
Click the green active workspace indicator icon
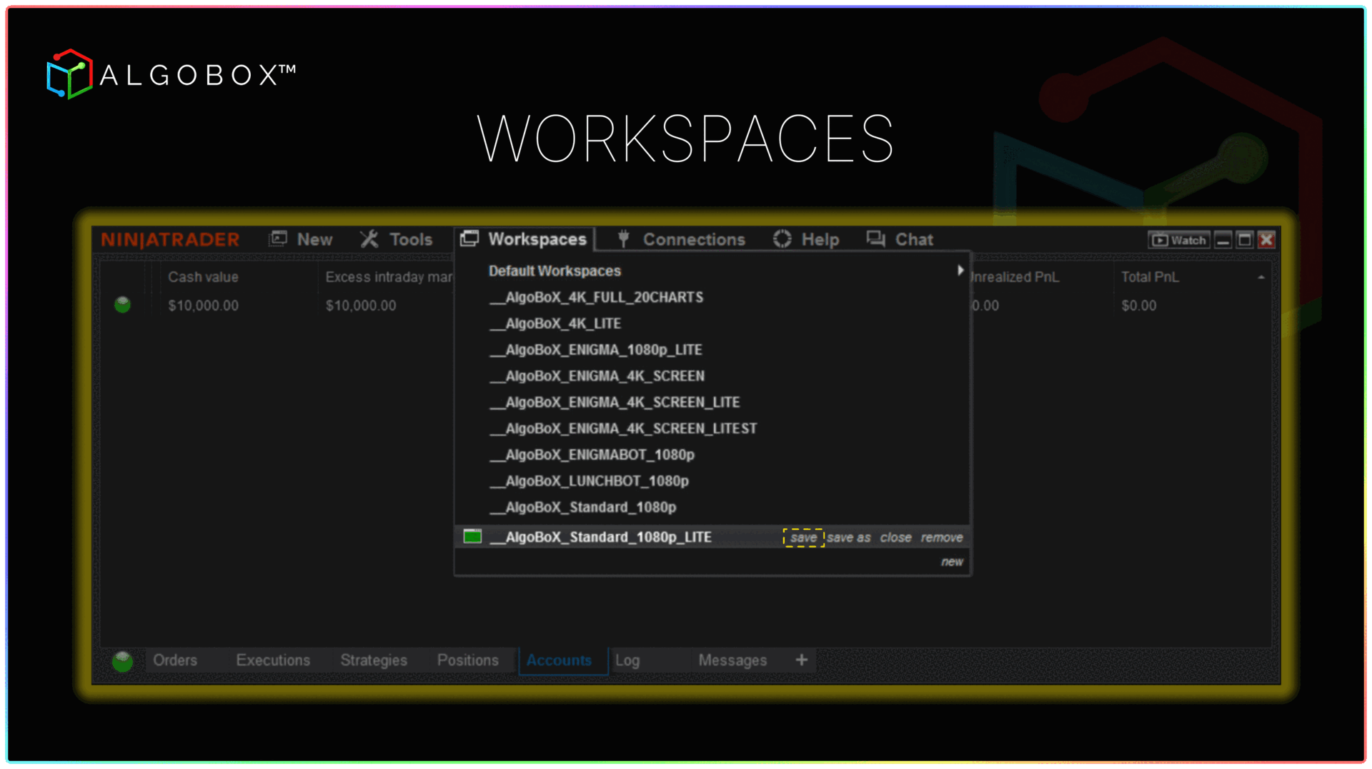pos(472,537)
